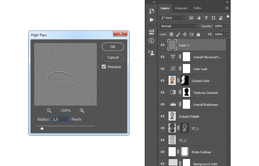The image size is (259, 166).
Task: Select the ST_2 layer thumbnail
Action: pyautogui.click(x=172, y=140)
